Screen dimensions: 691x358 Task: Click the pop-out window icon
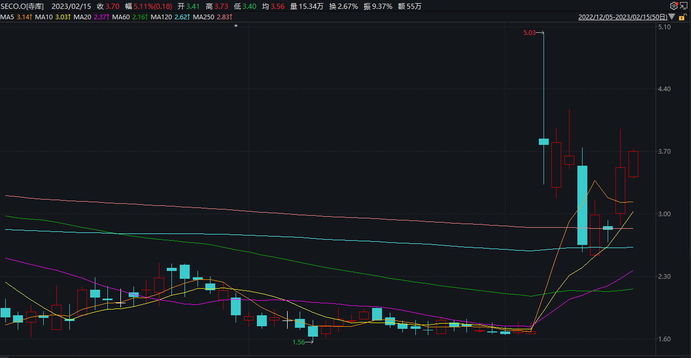click(x=684, y=6)
